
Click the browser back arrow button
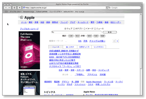click(x=6, y=8)
